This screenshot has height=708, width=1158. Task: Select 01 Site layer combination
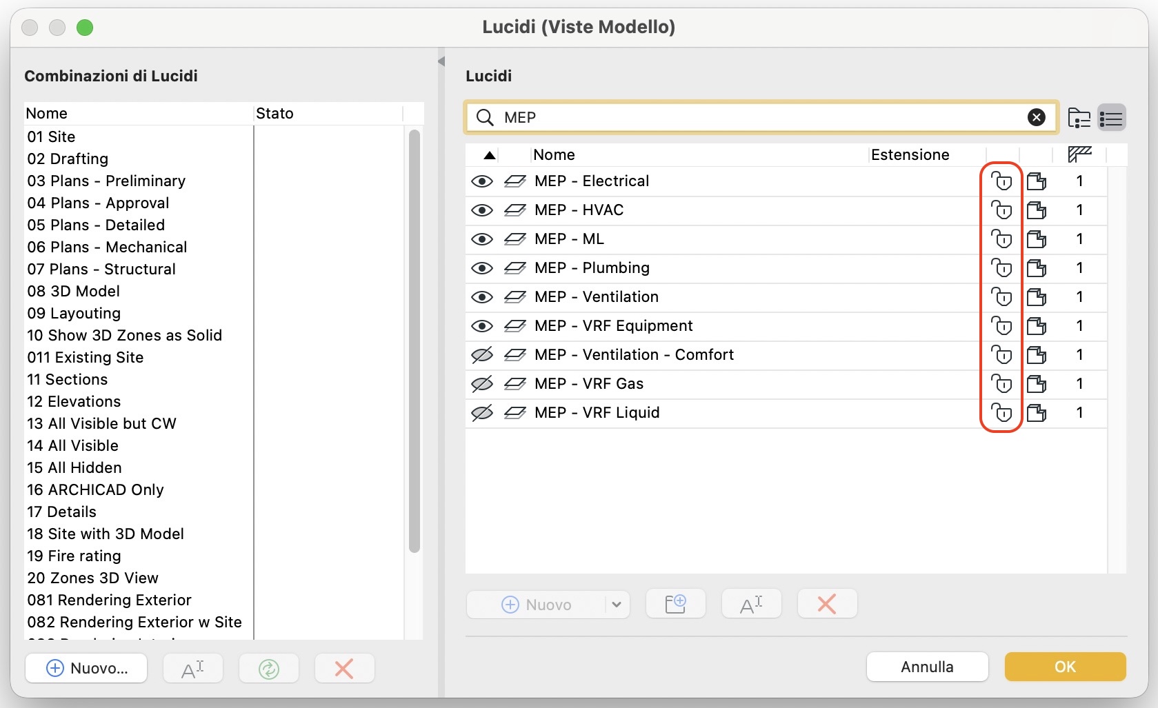coord(51,137)
